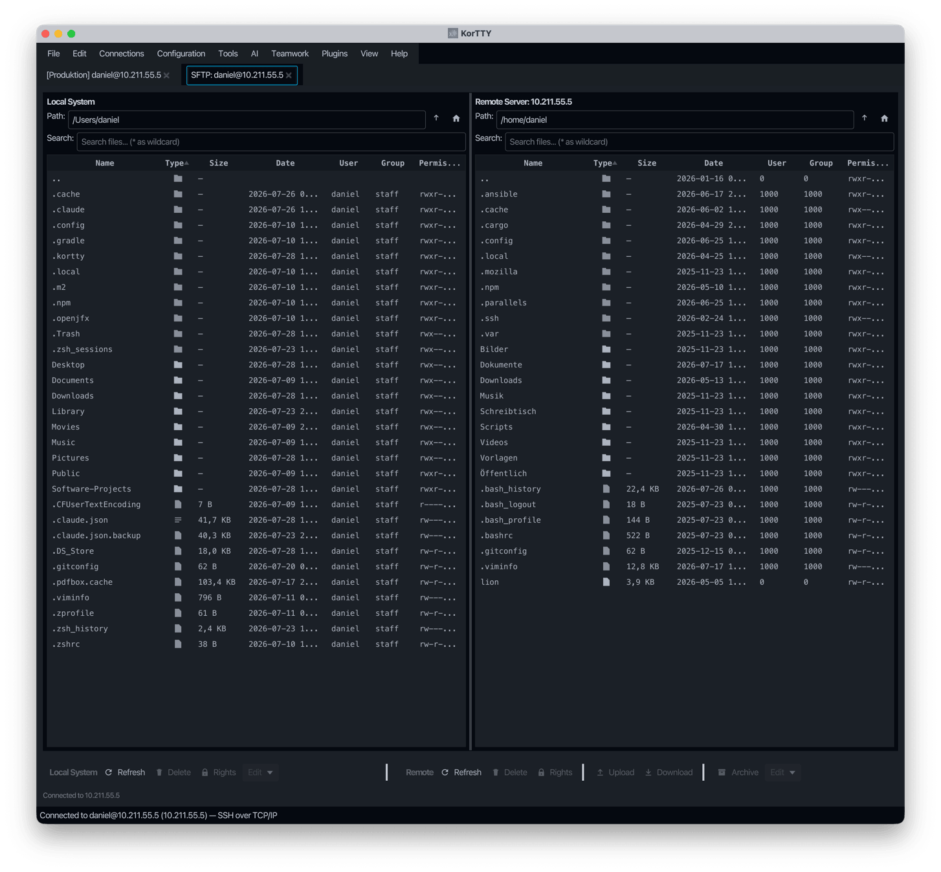Viewport: 941px width, 872px height.
Task: Click the Download button
Action: (x=669, y=772)
